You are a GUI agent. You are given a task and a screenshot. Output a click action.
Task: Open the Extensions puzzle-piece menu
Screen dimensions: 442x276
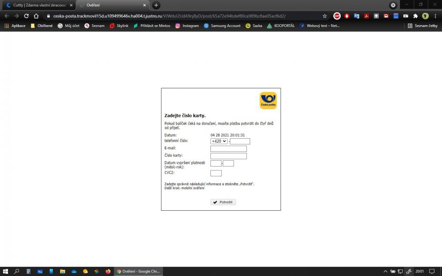pyautogui.click(x=415, y=16)
